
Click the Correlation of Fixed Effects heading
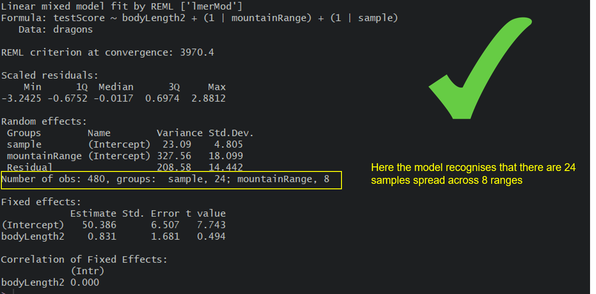click(84, 259)
